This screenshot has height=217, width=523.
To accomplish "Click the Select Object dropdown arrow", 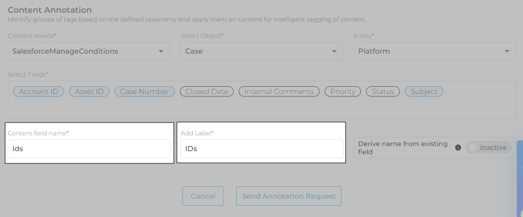I will click(x=334, y=51).
